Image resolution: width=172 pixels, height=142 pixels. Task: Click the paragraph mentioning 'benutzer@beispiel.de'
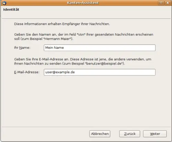(x=83, y=61)
